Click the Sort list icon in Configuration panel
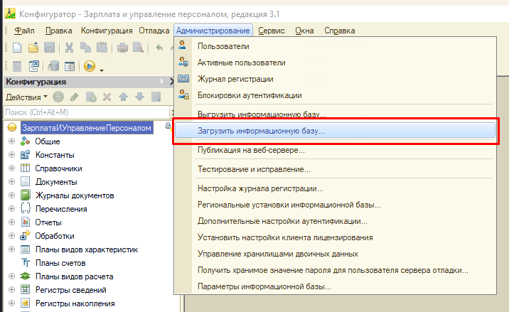The height and width of the screenshot is (312, 509). tap(156, 97)
